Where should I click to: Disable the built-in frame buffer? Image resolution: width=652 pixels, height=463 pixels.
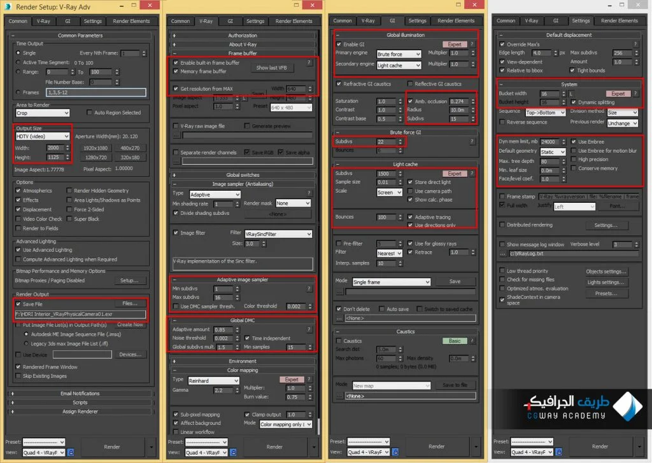(176, 63)
